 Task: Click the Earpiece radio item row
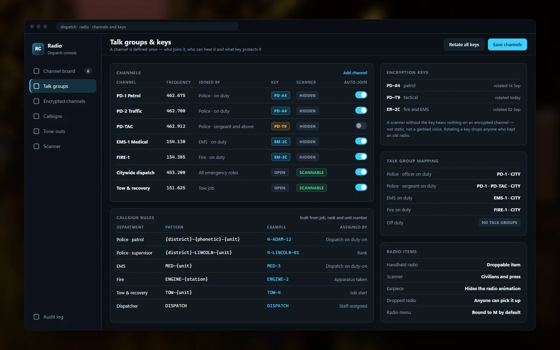453,288
